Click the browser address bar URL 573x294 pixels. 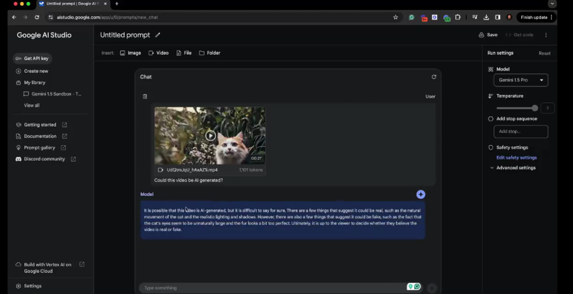point(107,17)
